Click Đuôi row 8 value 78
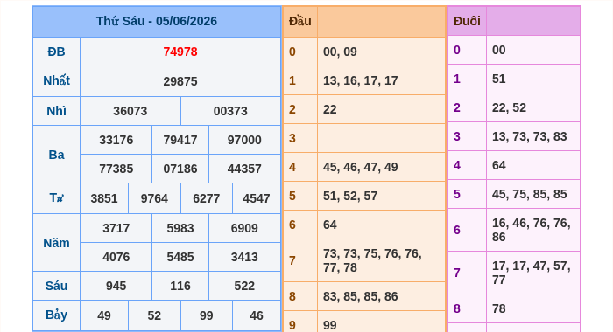 (499, 309)
